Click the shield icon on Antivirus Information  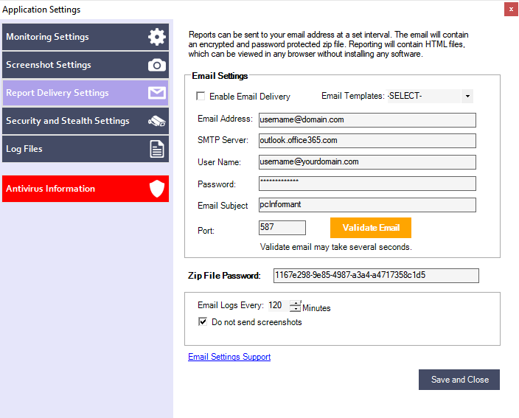pyautogui.click(x=156, y=189)
